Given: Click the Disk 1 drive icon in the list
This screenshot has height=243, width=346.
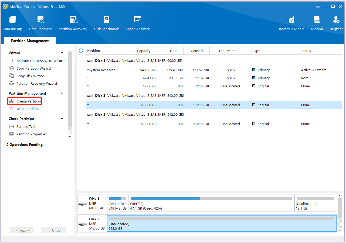Looking at the screenshot, I should click(90, 61).
